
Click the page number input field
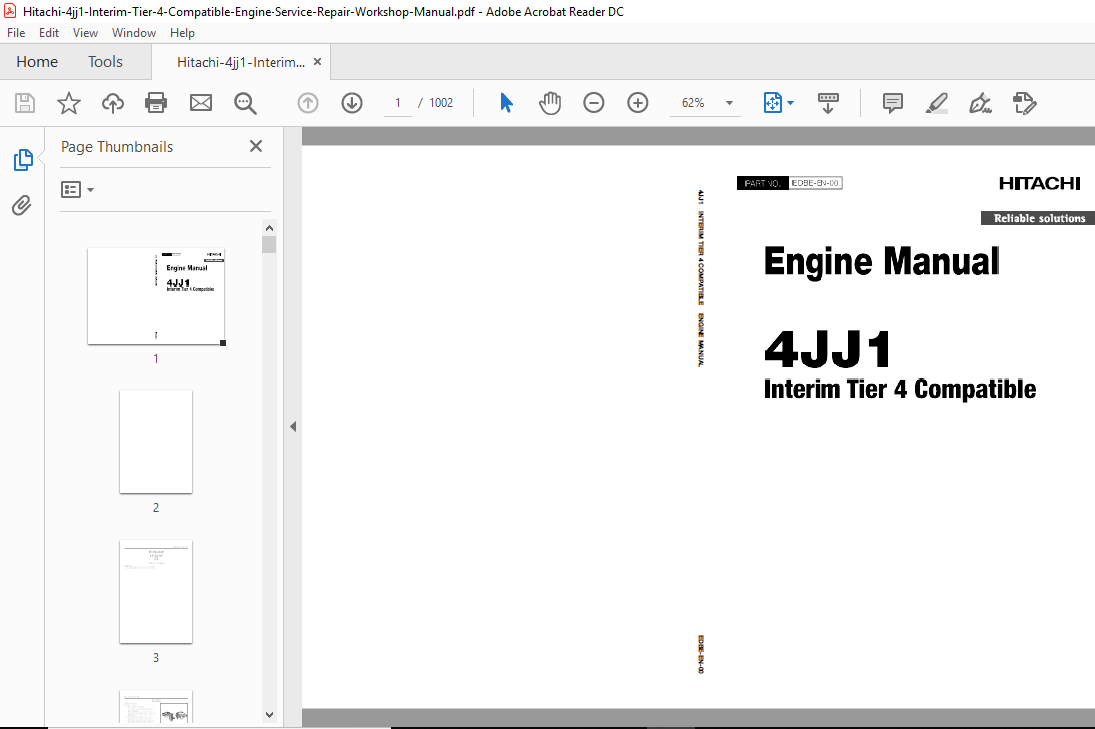398,103
